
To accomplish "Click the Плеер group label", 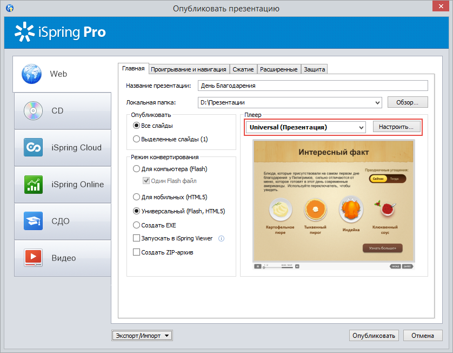I will [x=253, y=115].
